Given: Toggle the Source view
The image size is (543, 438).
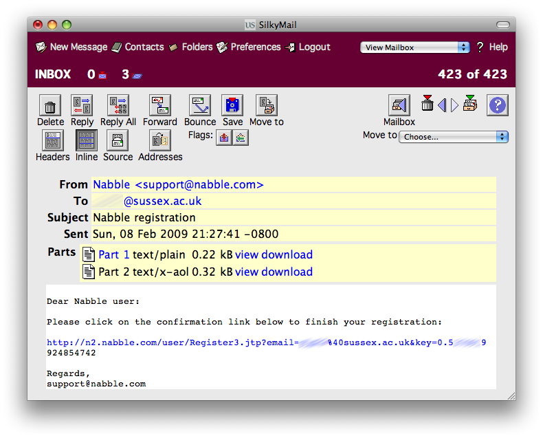Looking at the screenshot, I should point(118,140).
